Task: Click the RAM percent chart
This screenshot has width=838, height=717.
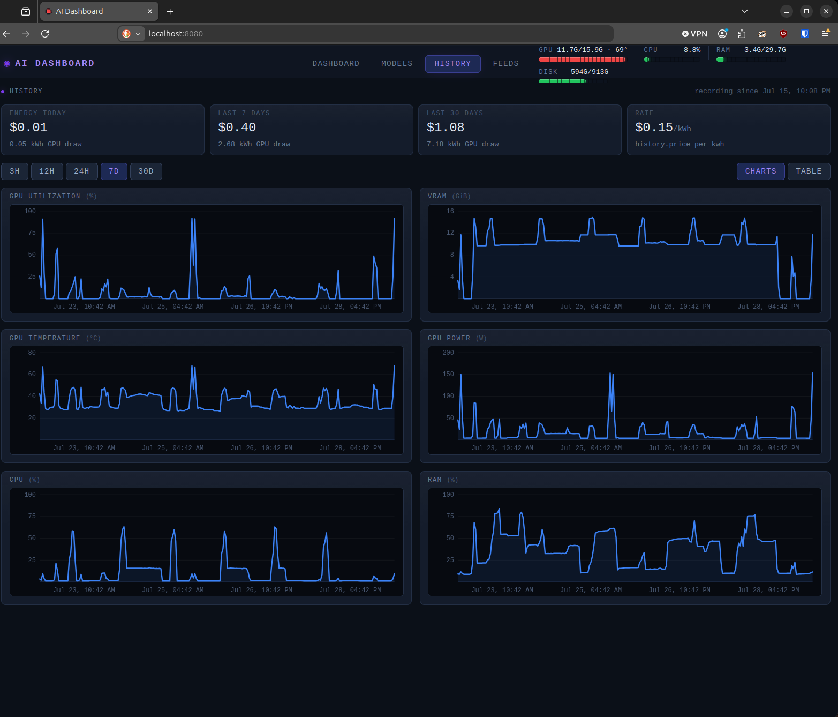Action: click(x=625, y=542)
